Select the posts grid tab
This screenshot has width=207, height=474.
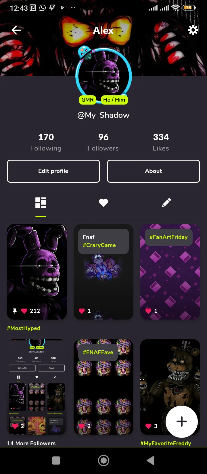(x=41, y=203)
